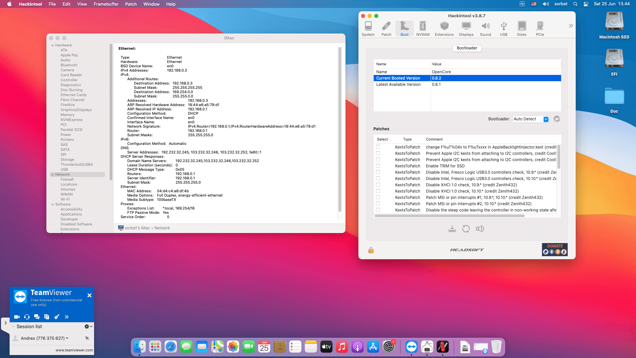Check Patch MSI or pin interrupts #2
The image size is (636, 358).
coord(378,204)
